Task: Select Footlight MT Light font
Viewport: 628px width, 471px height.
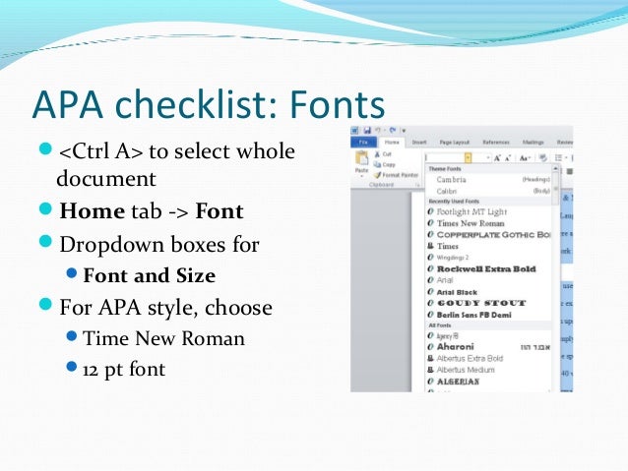Action: click(x=488, y=211)
